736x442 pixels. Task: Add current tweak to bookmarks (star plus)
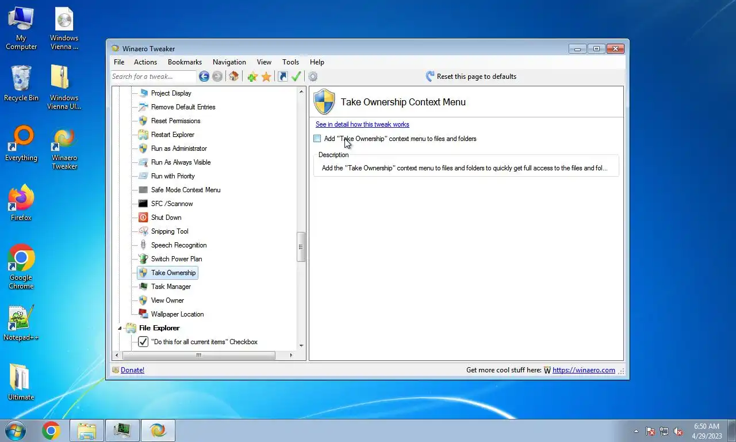pyautogui.click(x=252, y=77)
